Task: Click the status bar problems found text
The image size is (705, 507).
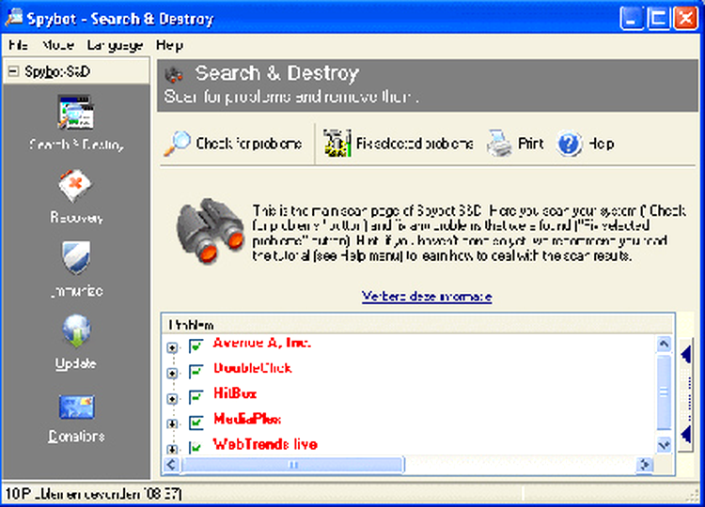Action: point(93,494)
